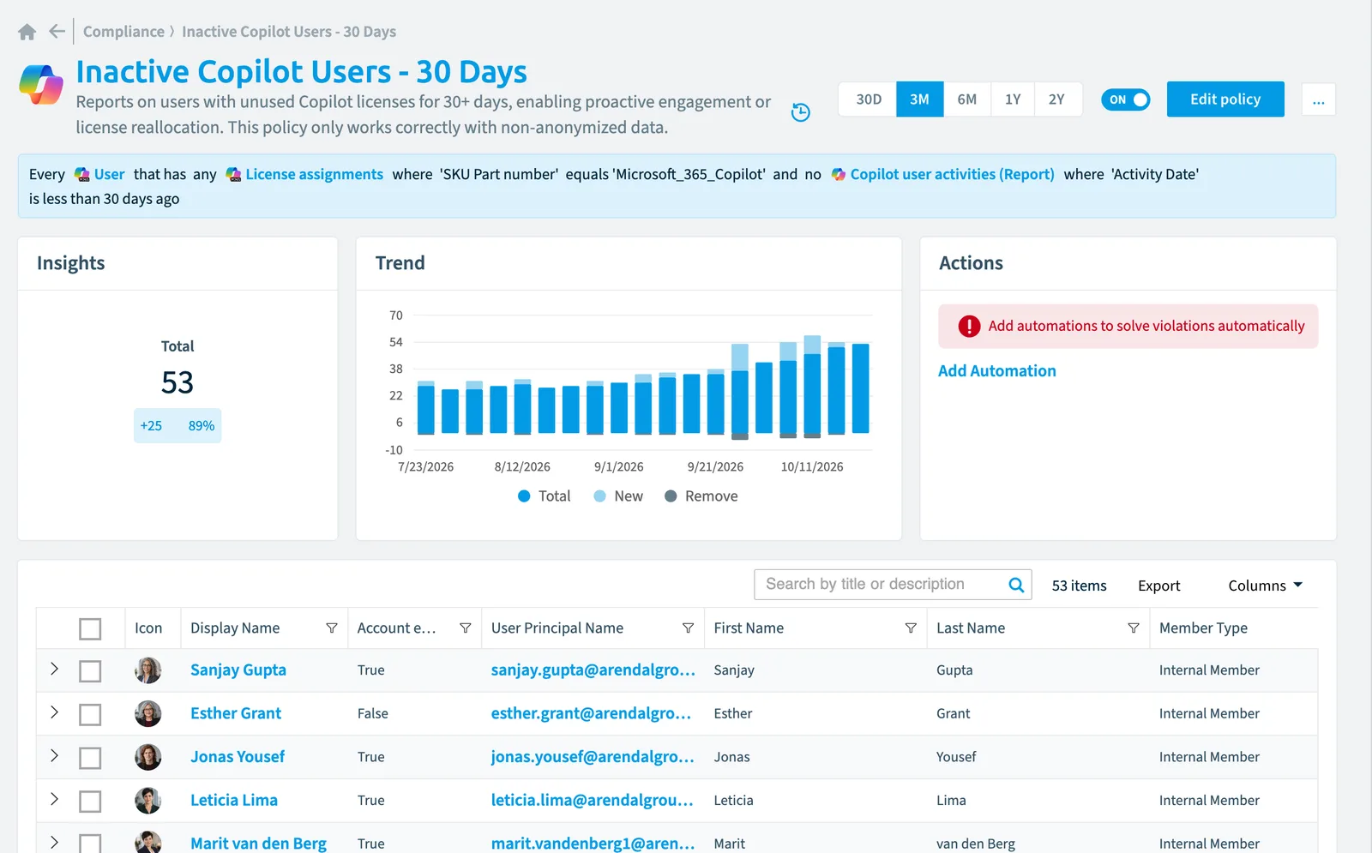Toggle the policy ON switch

click(1125, 99)
